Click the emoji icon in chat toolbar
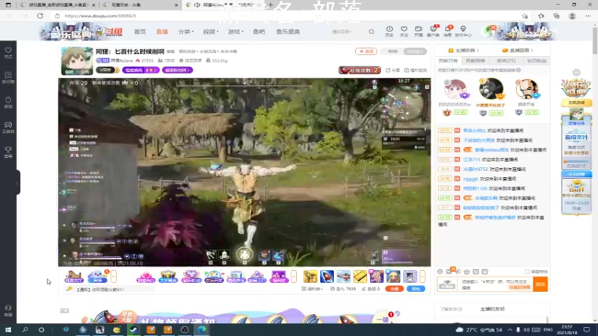598x336 pixels. click(x=440, y=272)
